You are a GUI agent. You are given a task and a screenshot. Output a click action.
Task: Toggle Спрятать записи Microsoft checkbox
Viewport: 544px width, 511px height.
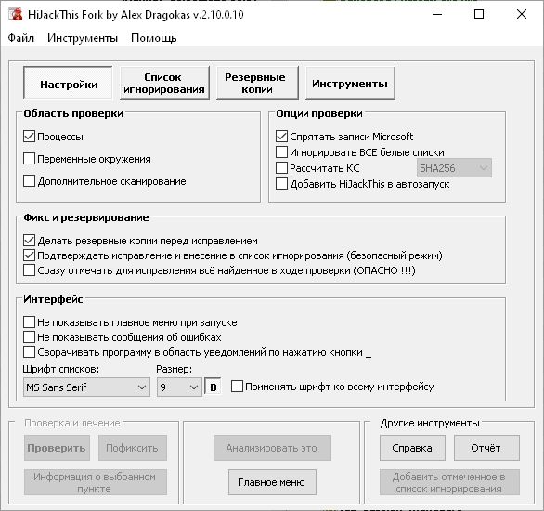(x=281, y=136)
